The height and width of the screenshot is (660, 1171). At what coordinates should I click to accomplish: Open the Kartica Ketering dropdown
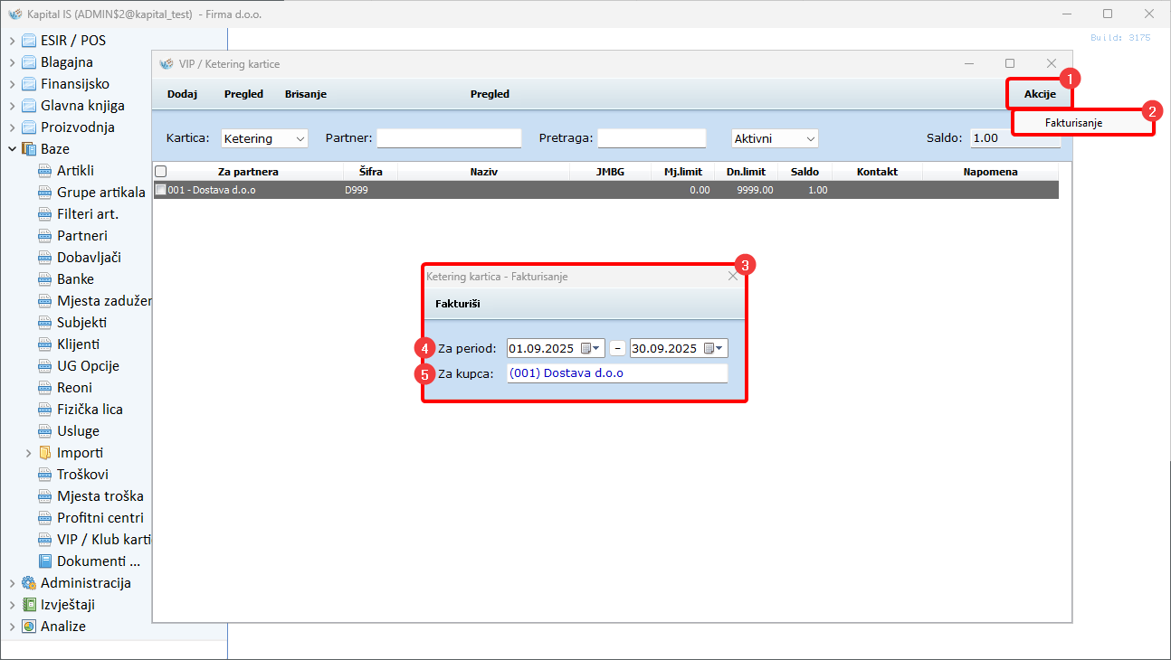[264, 138]
